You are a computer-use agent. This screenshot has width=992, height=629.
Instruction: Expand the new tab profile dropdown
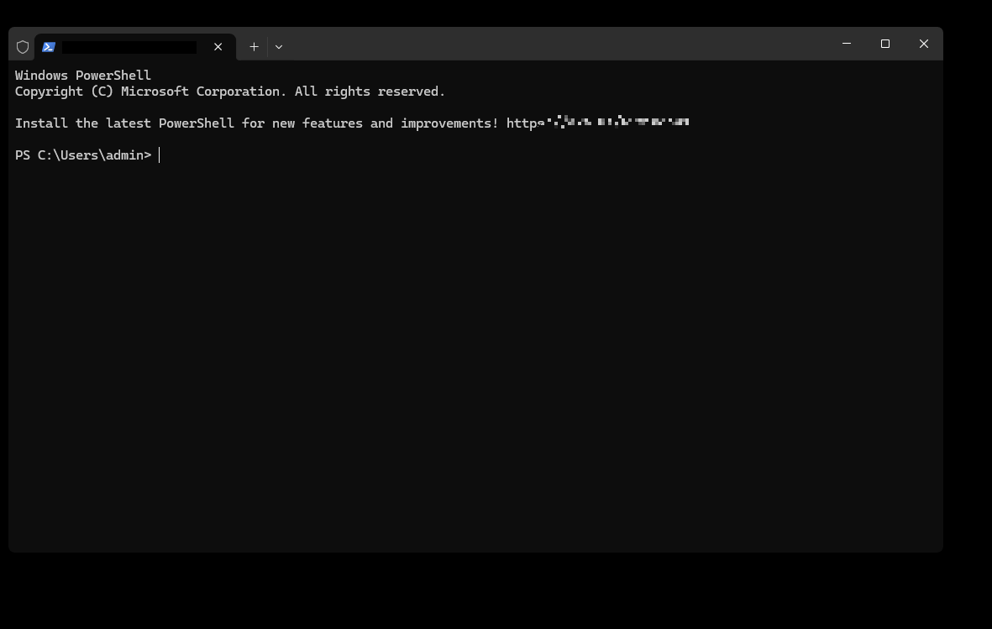tap(279, 47)
